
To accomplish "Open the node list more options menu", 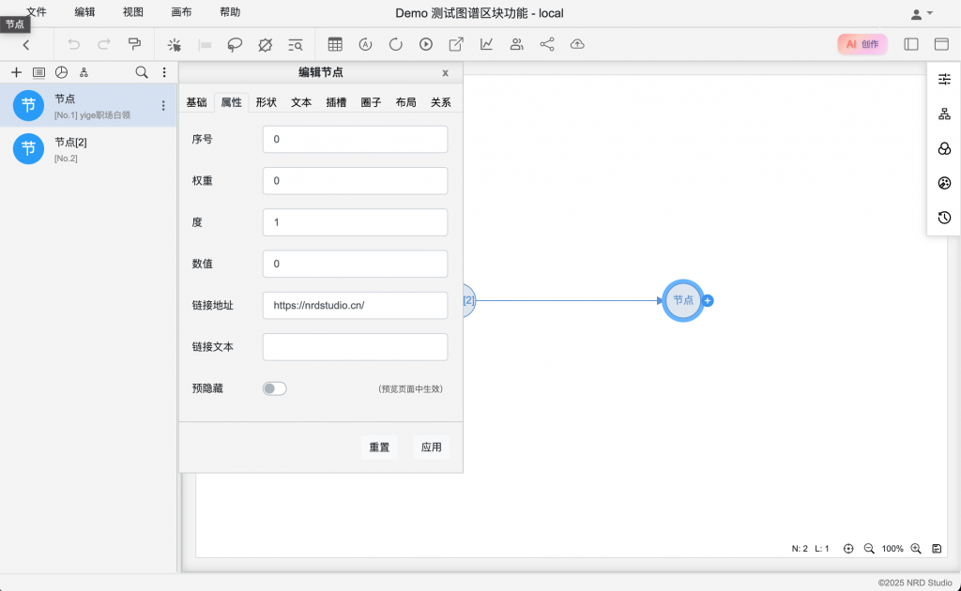I will pos(164,72).
